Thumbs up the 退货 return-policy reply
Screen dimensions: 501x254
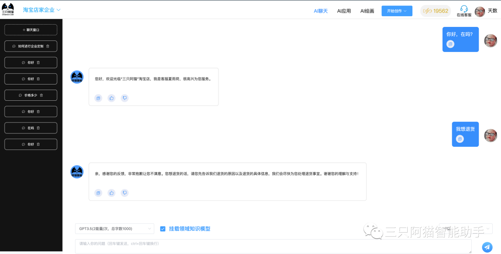[111, 193]
